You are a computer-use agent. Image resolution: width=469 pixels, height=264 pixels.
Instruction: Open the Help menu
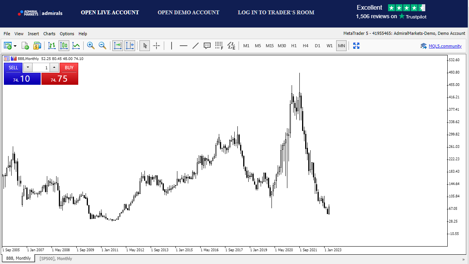[x=83, y=34]
